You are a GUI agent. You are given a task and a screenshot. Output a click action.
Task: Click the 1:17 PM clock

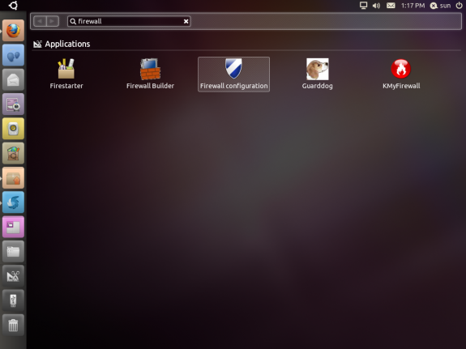(x=413, y=6)
